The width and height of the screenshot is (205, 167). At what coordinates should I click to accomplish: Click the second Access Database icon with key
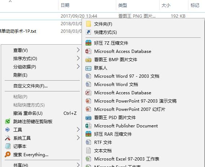(88, 93)
